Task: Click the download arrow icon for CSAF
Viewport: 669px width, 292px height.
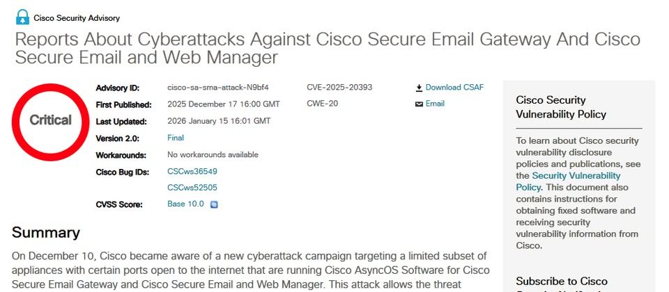Action: point(419,88)
